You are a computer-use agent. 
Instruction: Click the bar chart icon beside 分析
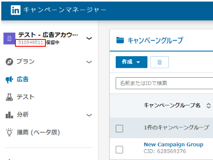pos(9,115)
